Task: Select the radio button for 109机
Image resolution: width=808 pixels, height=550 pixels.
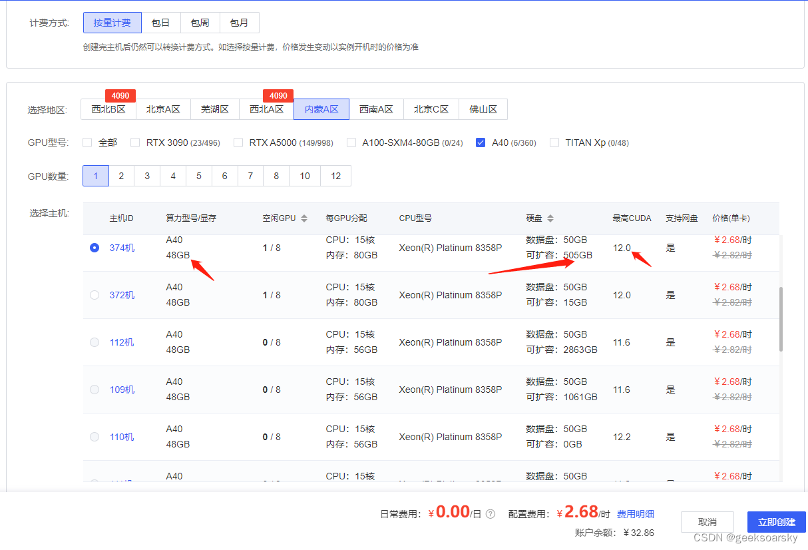Action: coord(95,390)
